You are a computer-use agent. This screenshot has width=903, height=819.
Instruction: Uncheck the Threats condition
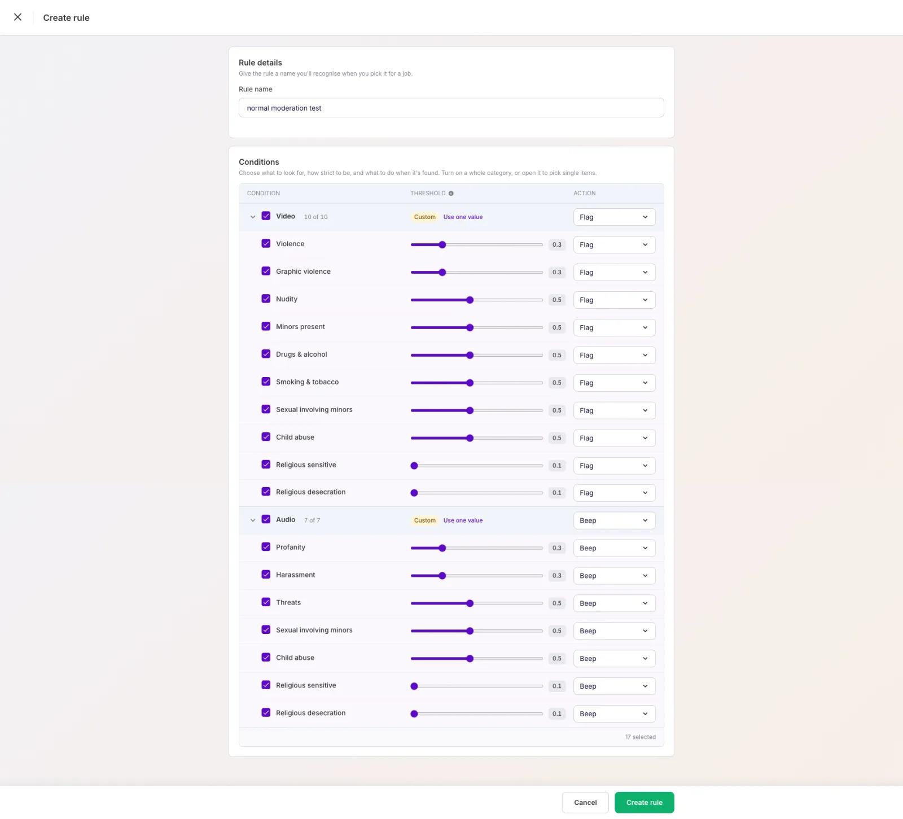[266, 603]
